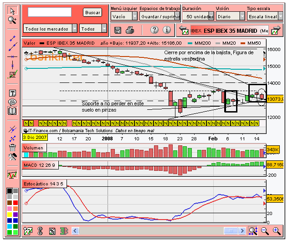The width and height of the screenshot is (288, 241).
Task: Zoom in with plus magnifier
Action: point(277,231)
